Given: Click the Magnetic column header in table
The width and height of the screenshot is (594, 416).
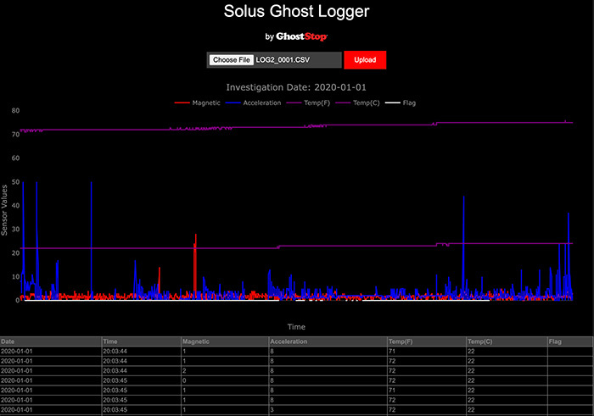Looking at the screenshot, I should 225,341.
